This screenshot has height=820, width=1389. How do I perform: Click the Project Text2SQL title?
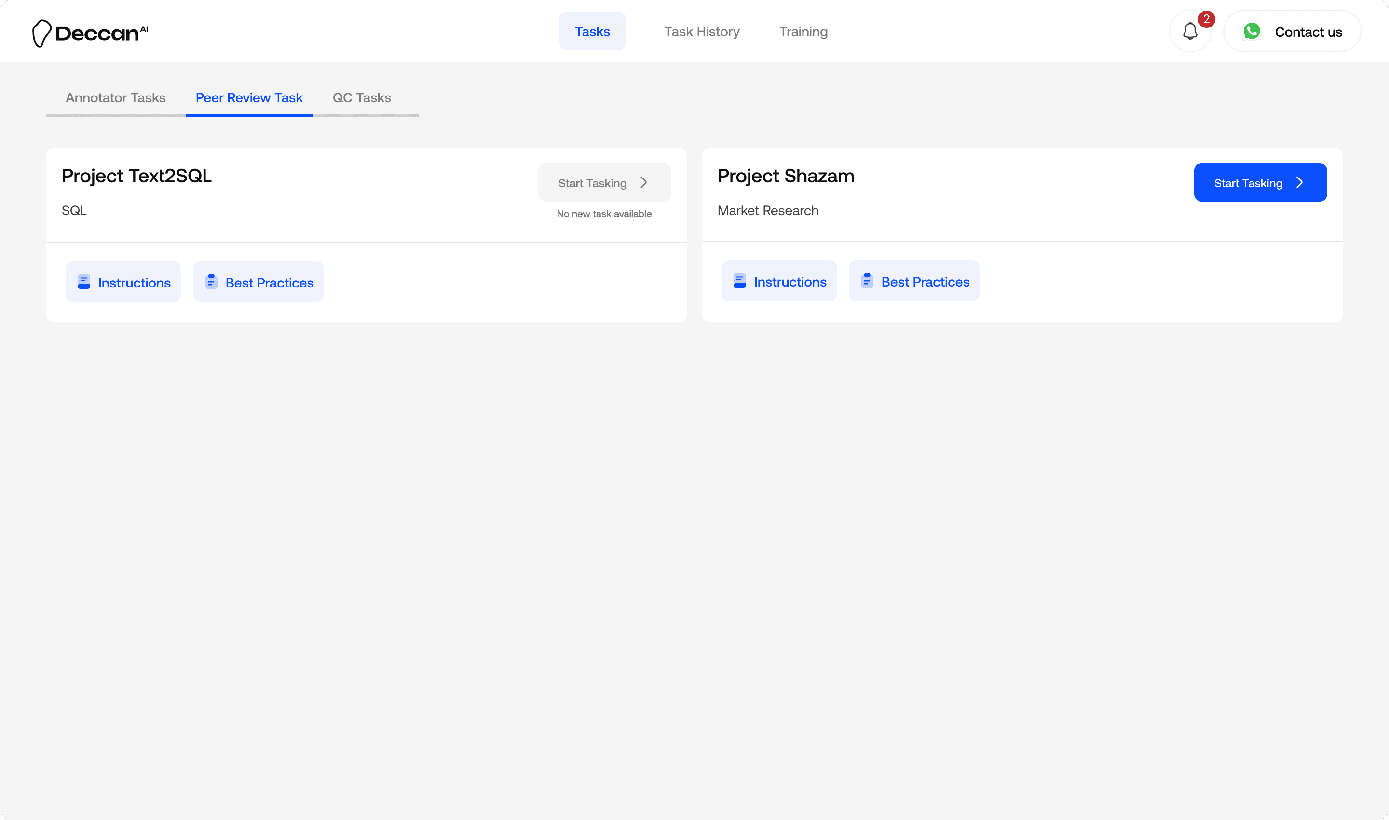(x=136, y=176)
